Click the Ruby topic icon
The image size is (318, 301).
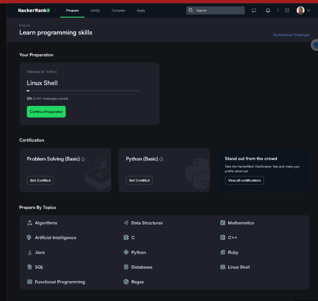(x=223, y=252)
